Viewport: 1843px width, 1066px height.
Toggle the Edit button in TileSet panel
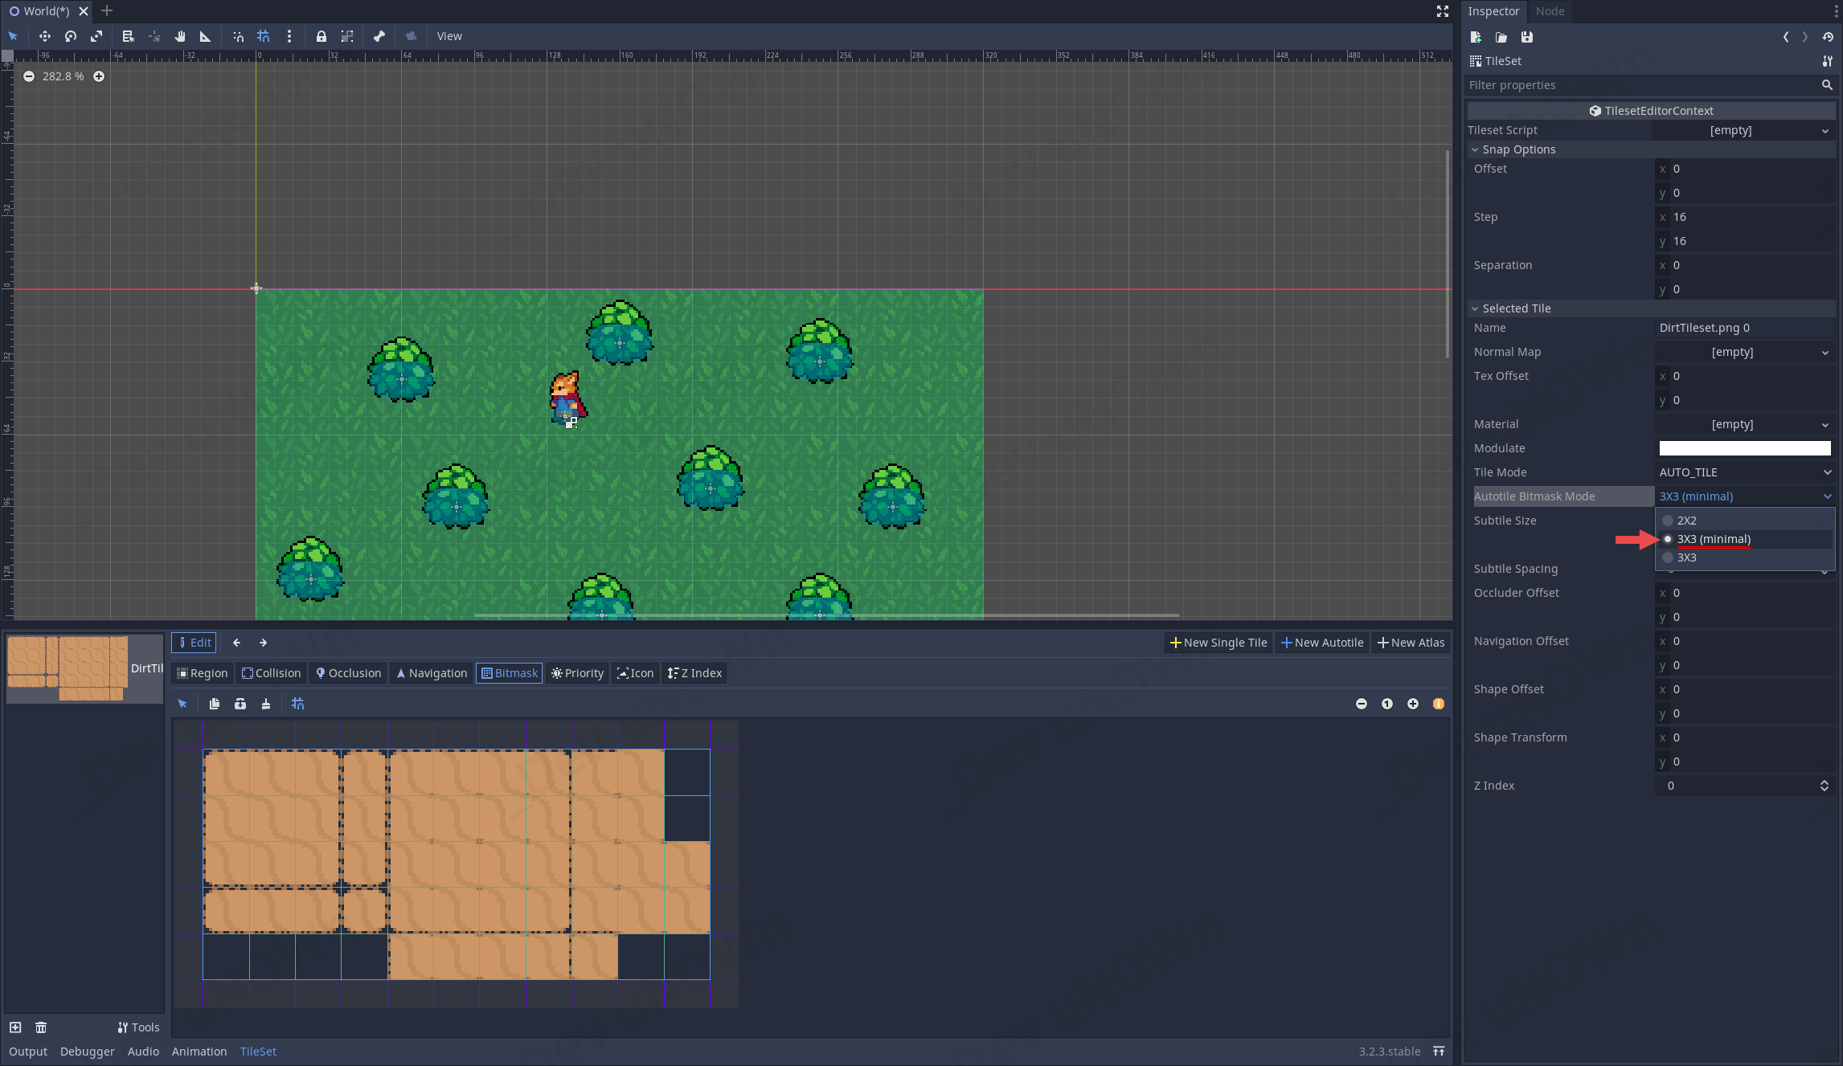(194, 643)
